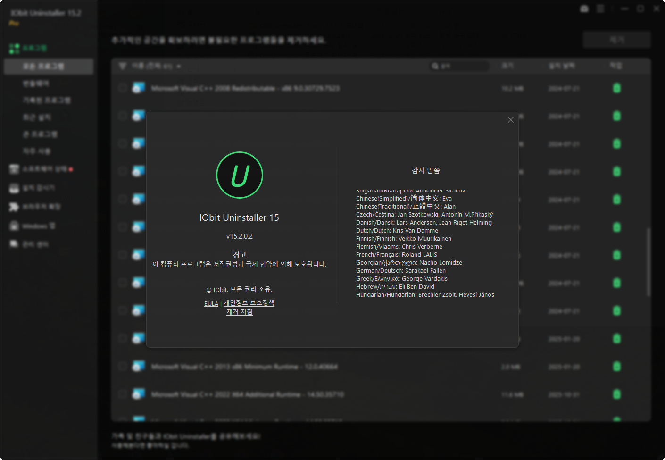This screenshot has height=460, width=665.
Task: Open the Windows Apps sidebar icon
Action: coord(14,226)
